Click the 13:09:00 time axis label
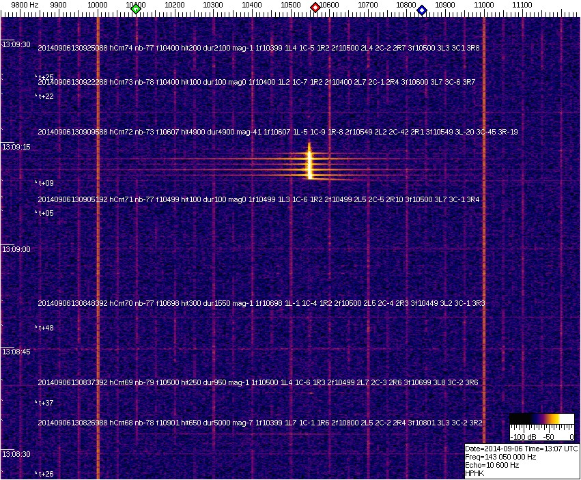This screenshot has height=480, width=581. pos(16,249)
